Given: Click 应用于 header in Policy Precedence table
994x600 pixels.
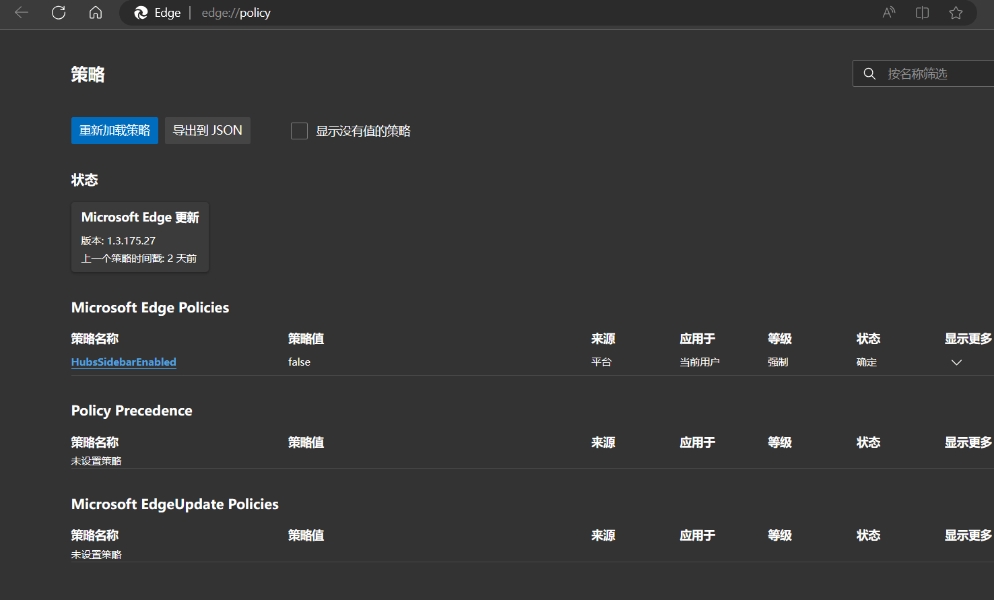Looking at the screenshot, I should coord(698,442).
